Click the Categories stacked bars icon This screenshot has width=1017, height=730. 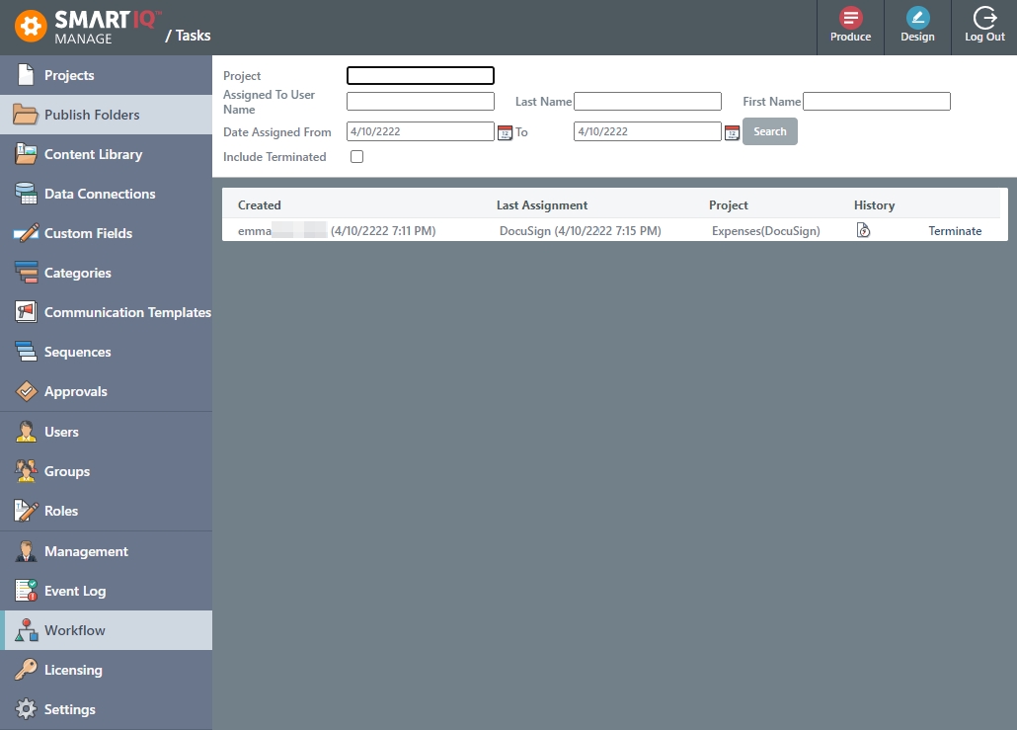pos(26,273)
